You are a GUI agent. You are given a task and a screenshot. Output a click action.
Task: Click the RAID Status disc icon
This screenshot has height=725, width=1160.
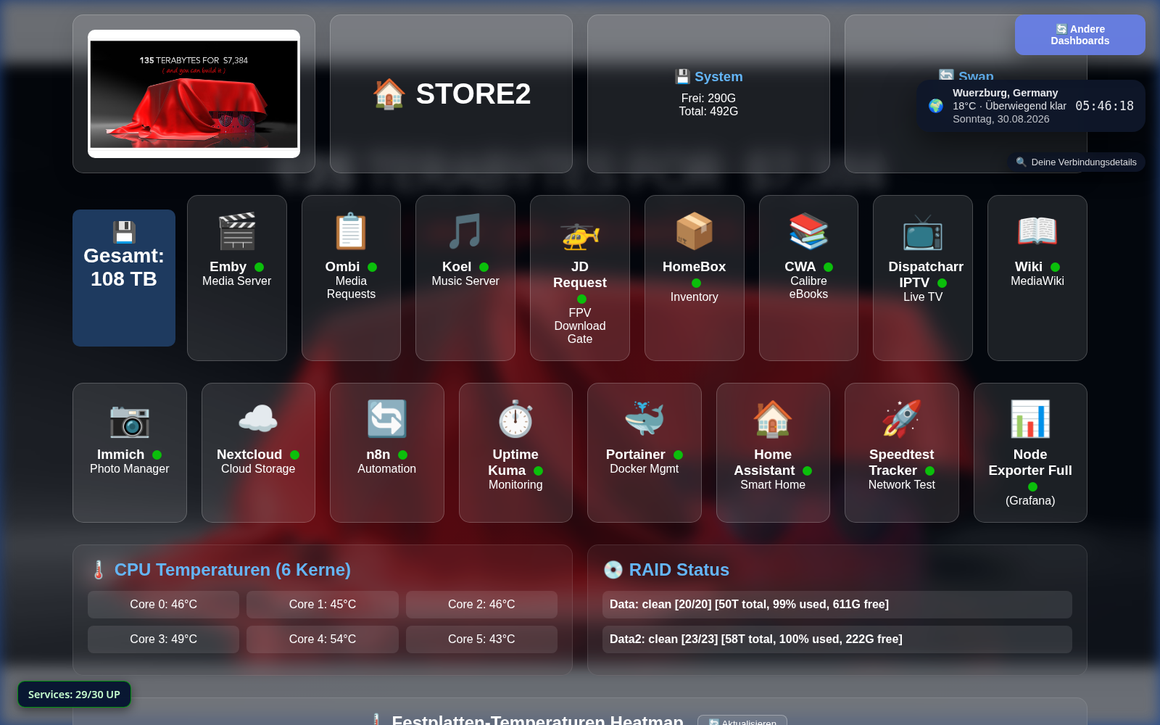coord(613,570)
